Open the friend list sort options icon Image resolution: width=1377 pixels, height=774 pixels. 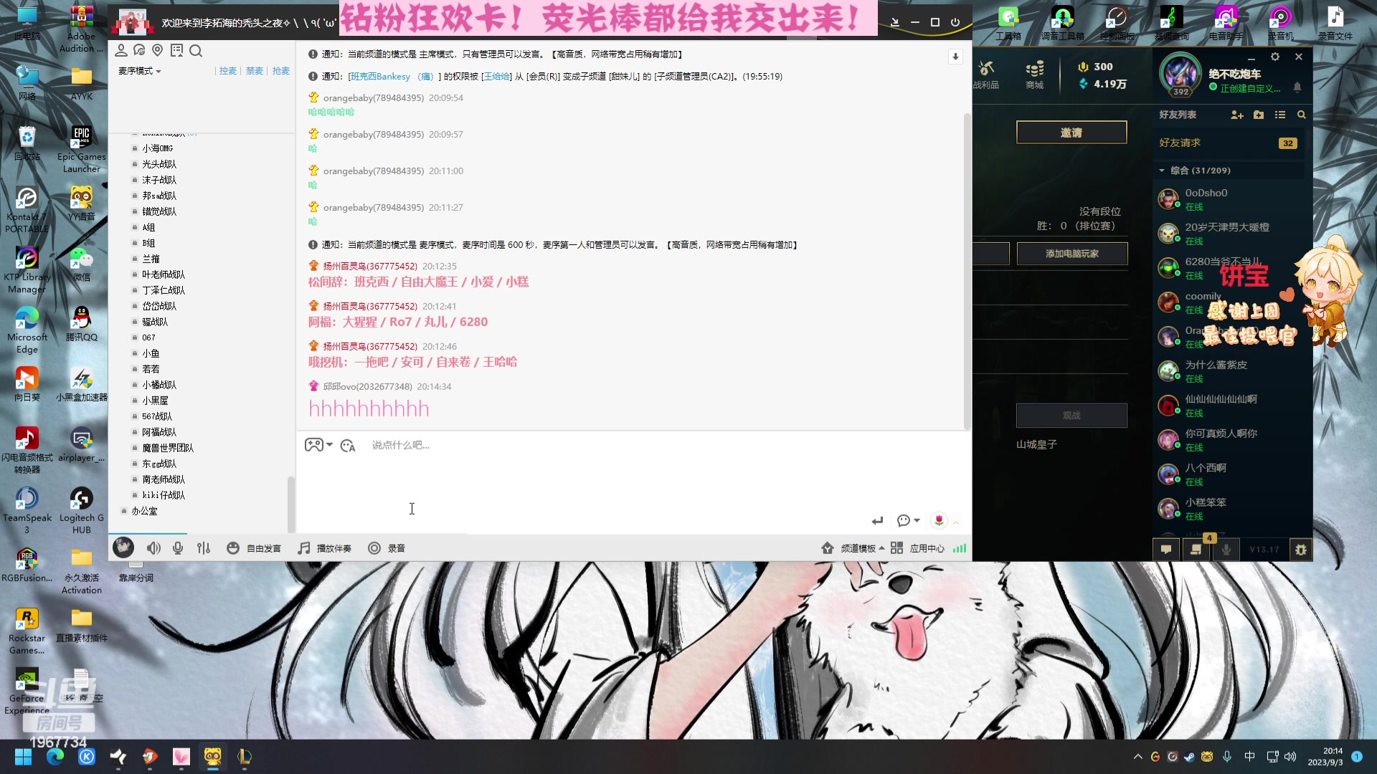coord(1280,115)
